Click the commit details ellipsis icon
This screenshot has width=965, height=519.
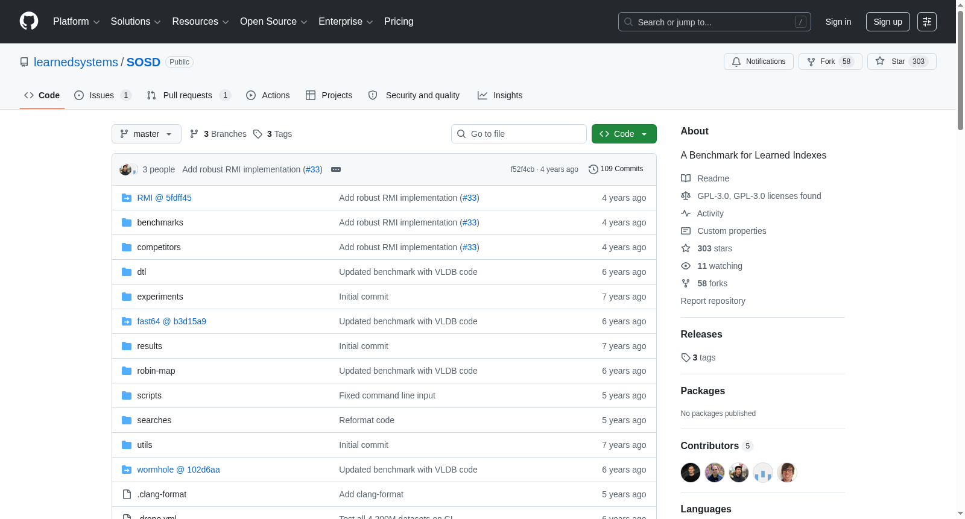click(336, 169)
